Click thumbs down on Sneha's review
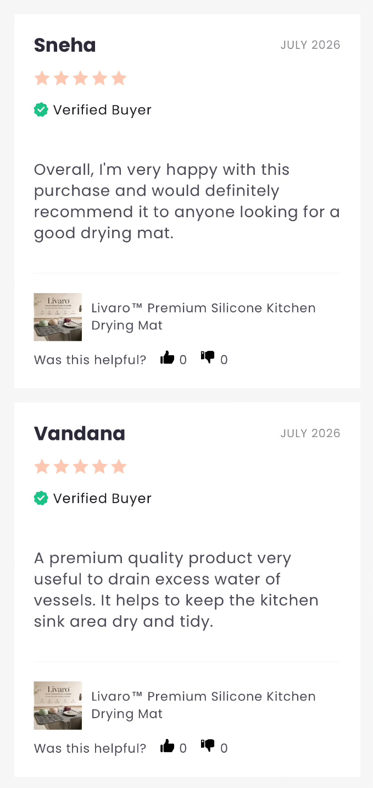 tap(208, 357)
